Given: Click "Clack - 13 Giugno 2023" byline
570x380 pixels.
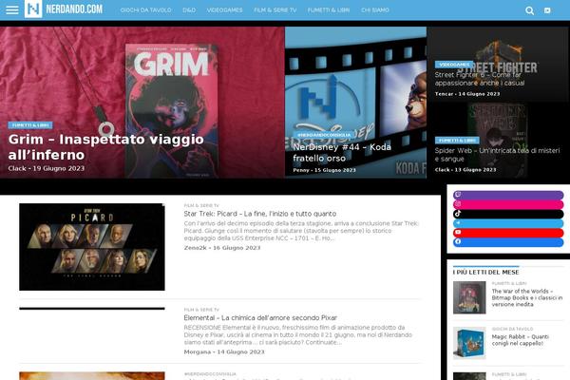Looking at the screenshot, I should point(465,169).
